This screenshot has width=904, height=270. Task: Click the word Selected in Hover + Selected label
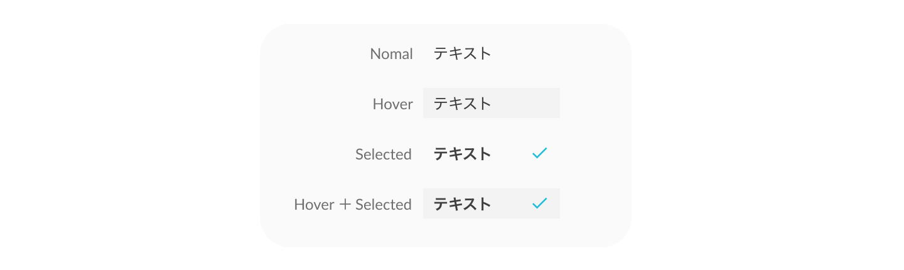point(383,205)
